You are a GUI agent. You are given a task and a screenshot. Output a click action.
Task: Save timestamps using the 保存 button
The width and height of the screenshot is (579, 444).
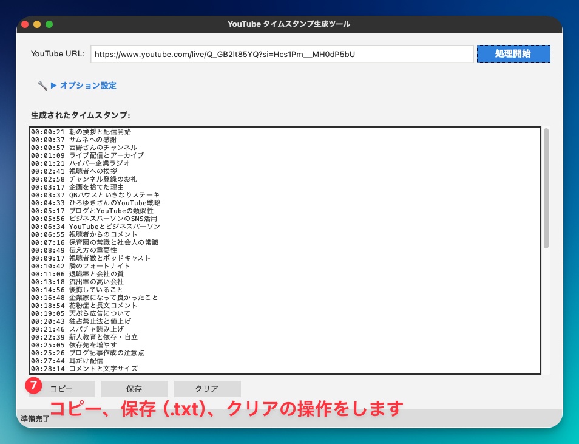pos(134,389)
